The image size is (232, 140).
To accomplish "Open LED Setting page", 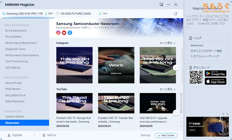I will point(13,68).
